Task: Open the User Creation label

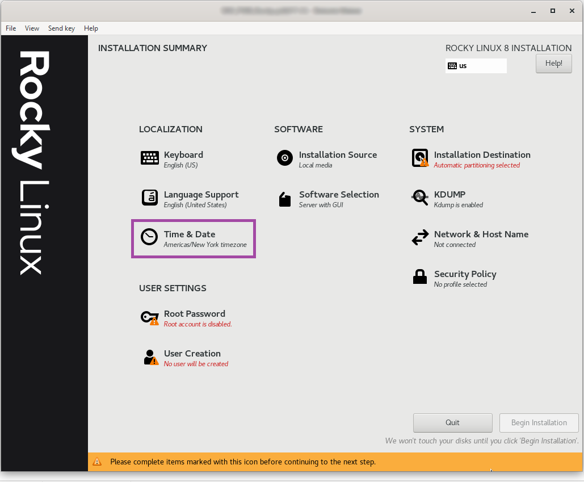Action: [192, 354]
